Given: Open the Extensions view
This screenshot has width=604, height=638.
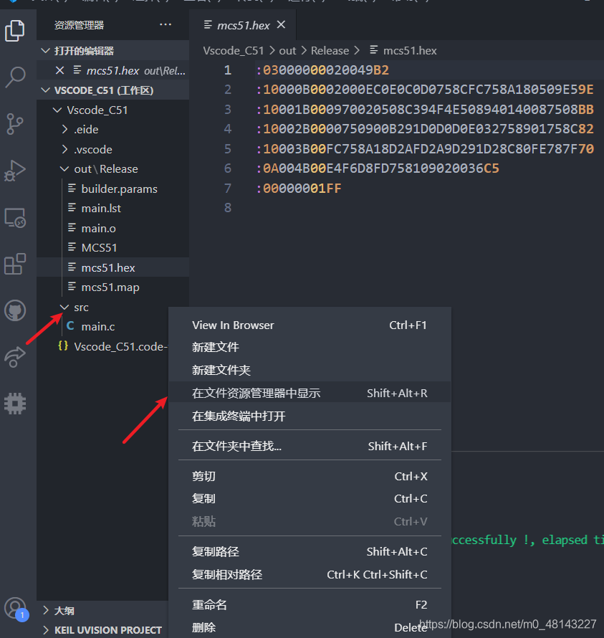Looking at the screenshot, I should point(15,264).
